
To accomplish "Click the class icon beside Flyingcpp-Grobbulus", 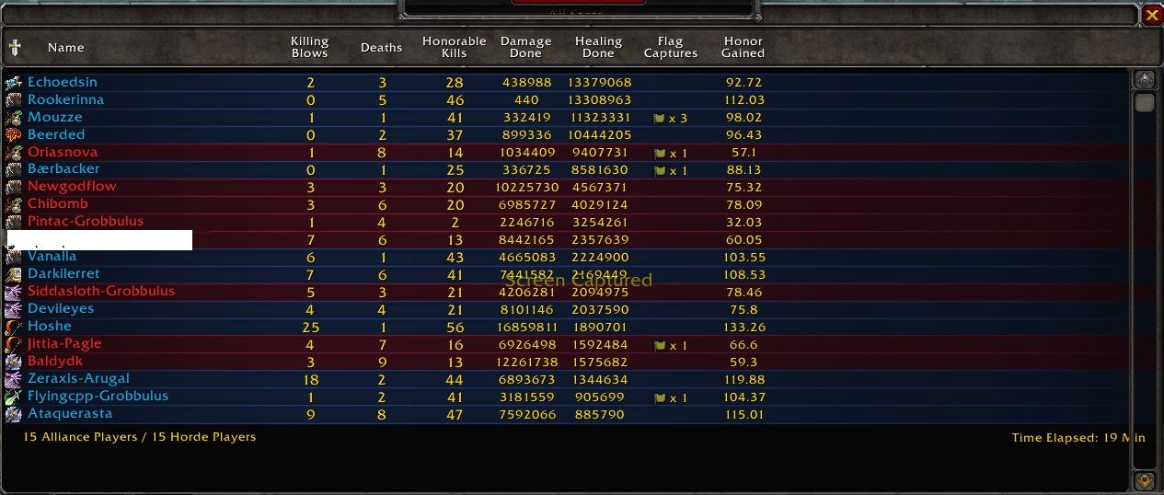I will [x=13, y=397].
